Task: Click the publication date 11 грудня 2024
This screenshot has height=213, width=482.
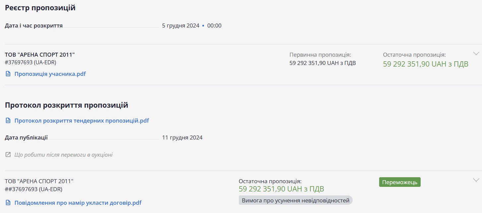Action: click(182, 137)
